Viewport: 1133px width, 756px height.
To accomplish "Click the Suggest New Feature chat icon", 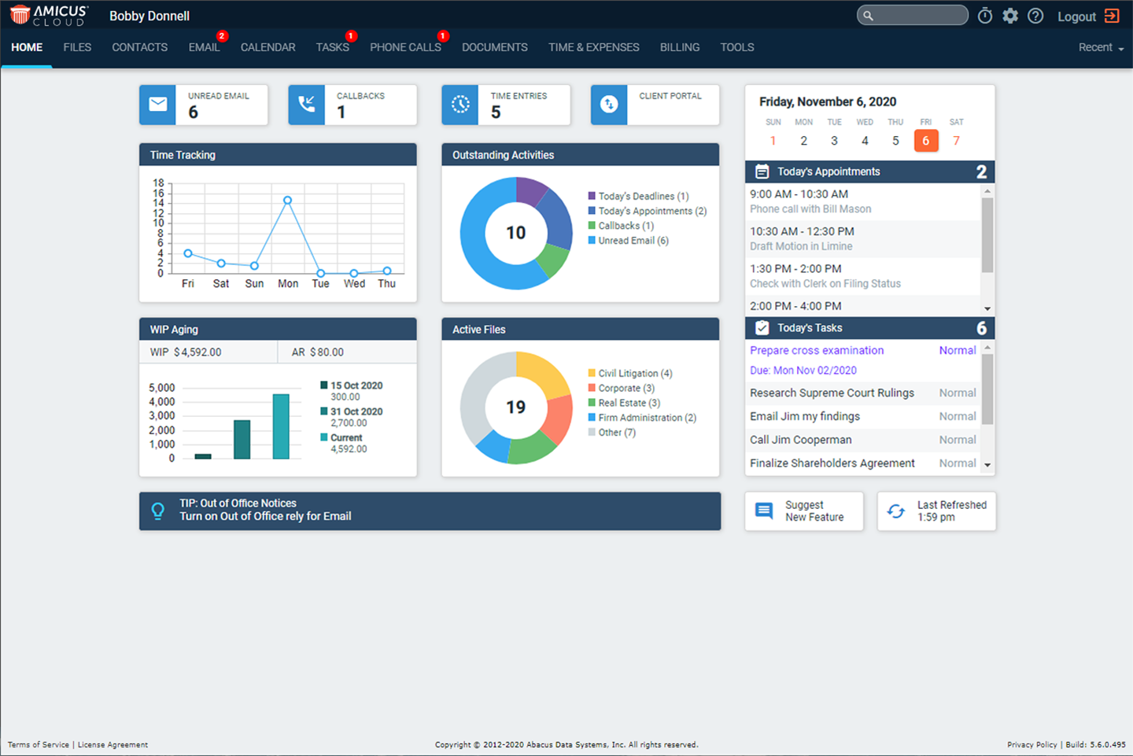I will tap(764, 511).
